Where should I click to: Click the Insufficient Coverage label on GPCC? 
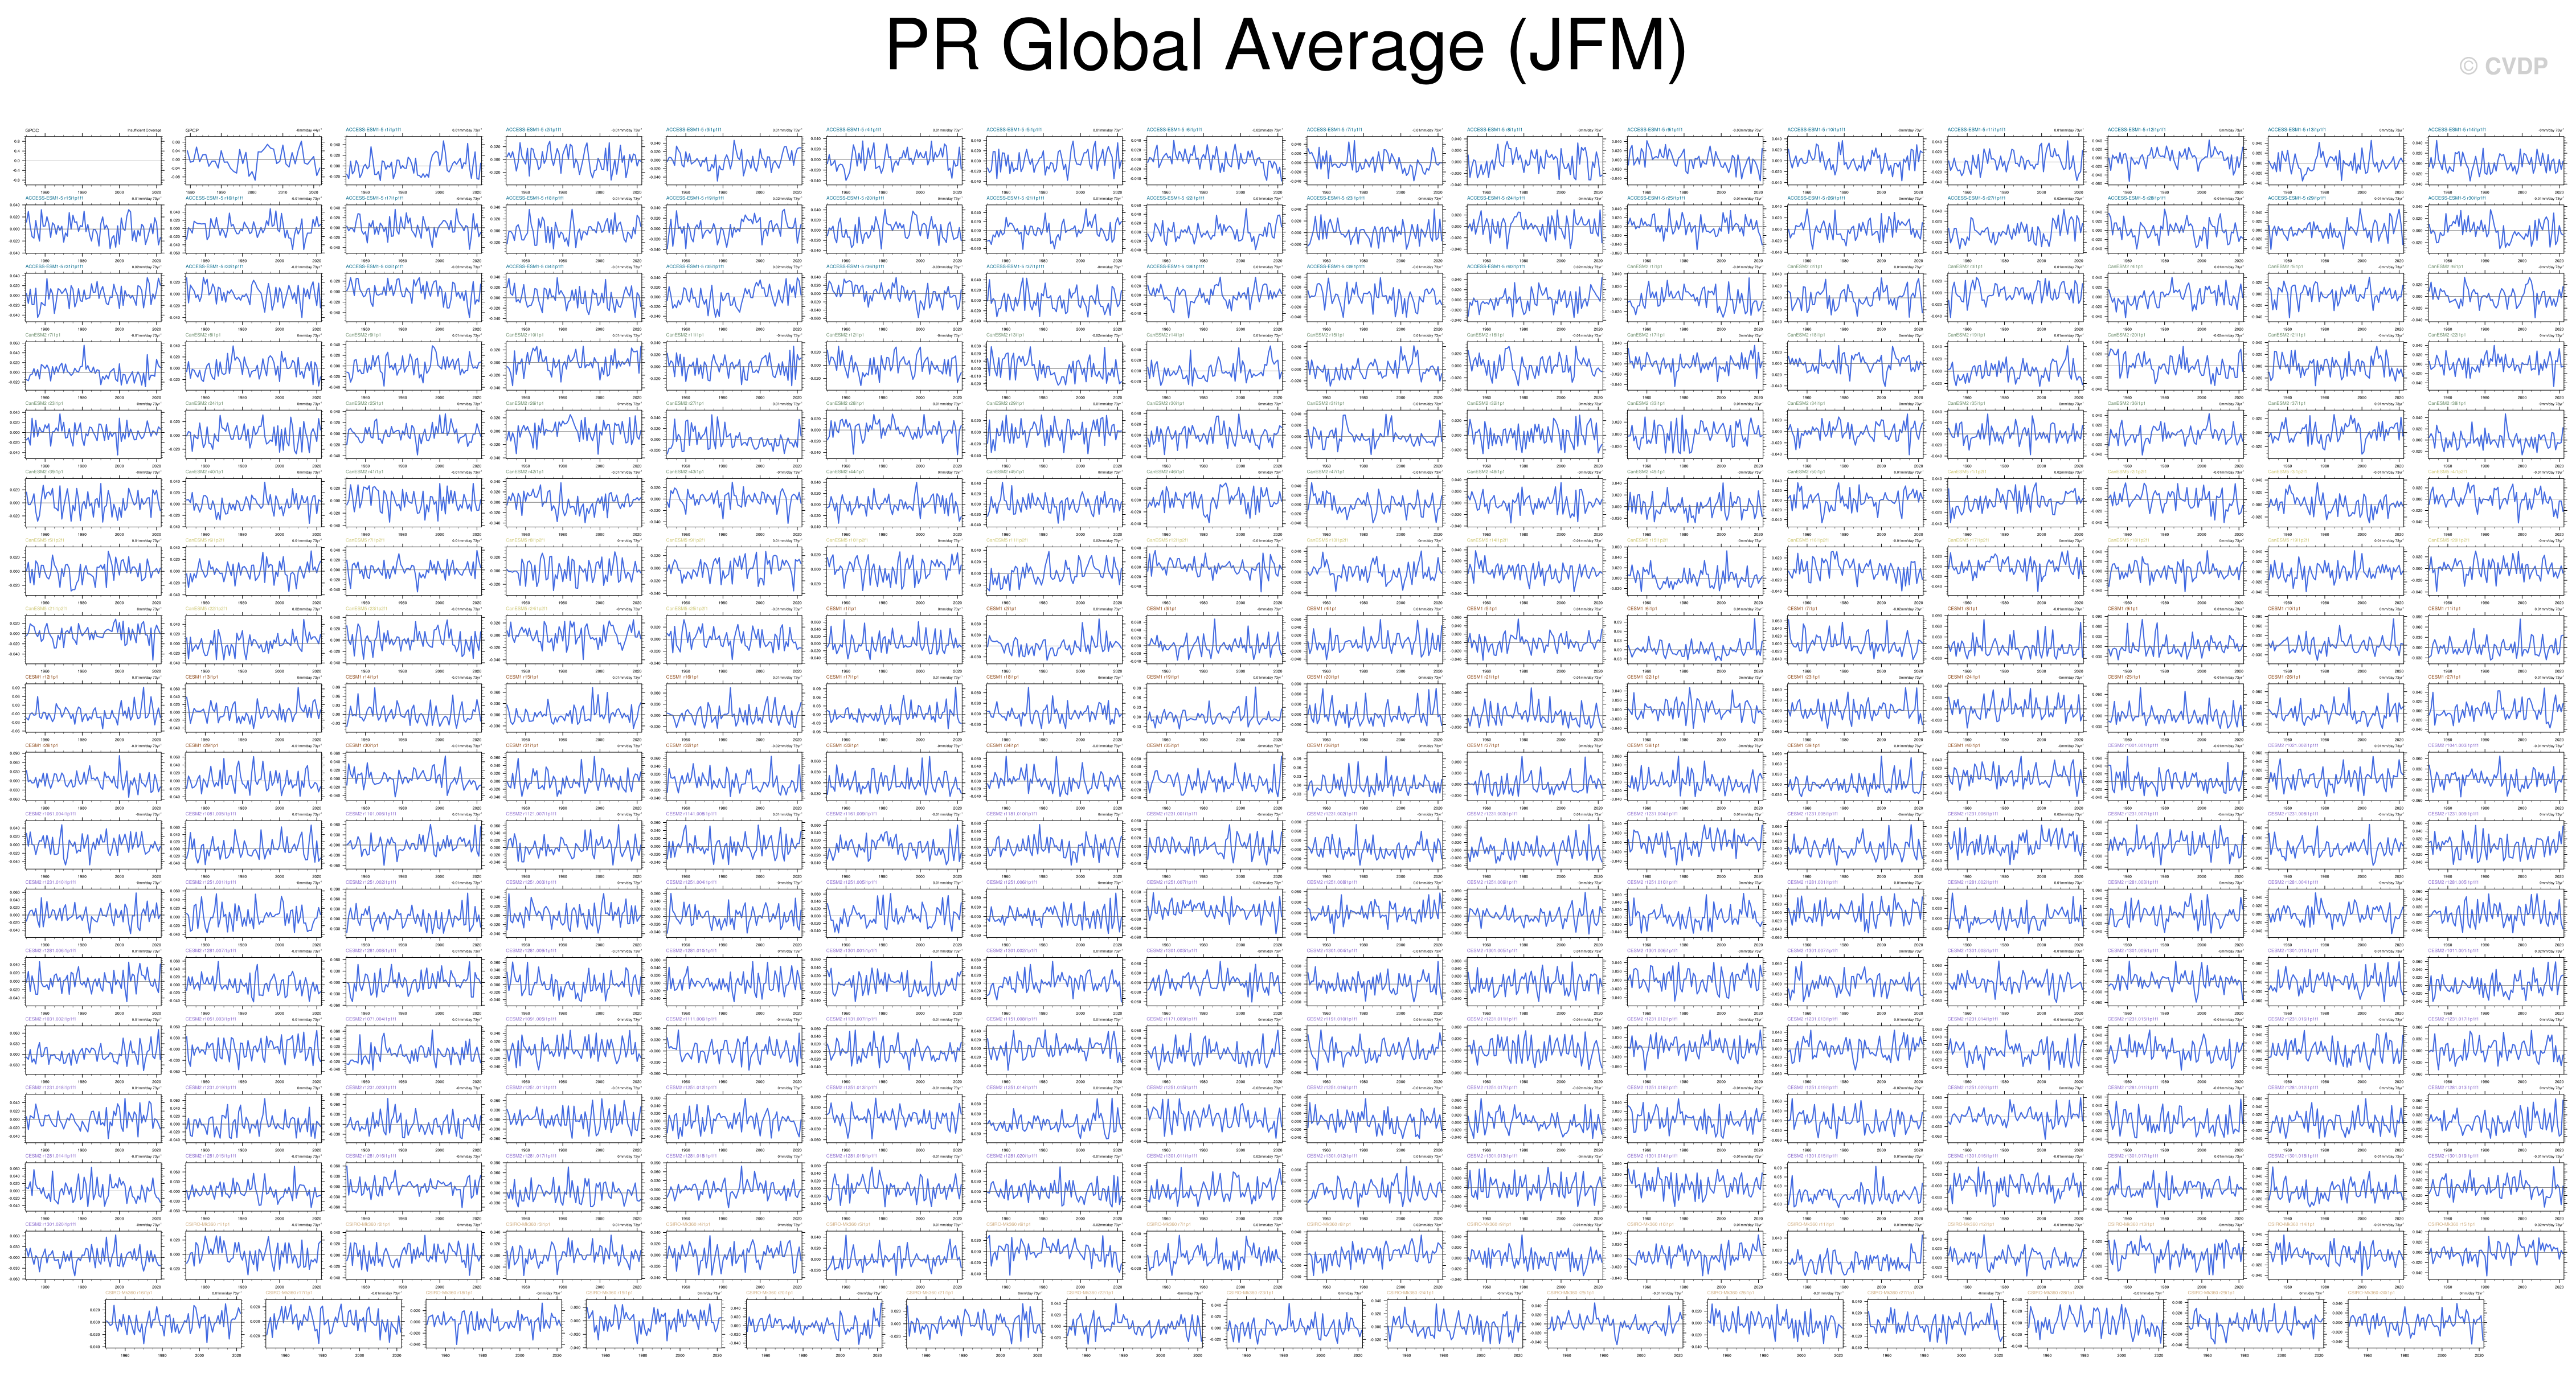pos(145,130)
